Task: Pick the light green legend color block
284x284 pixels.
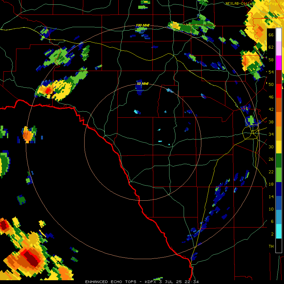Action: [279, 175]
